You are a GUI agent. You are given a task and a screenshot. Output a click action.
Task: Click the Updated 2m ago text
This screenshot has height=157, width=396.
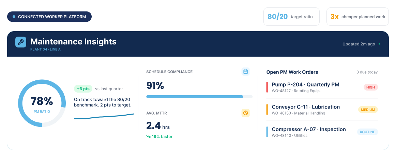359,44
